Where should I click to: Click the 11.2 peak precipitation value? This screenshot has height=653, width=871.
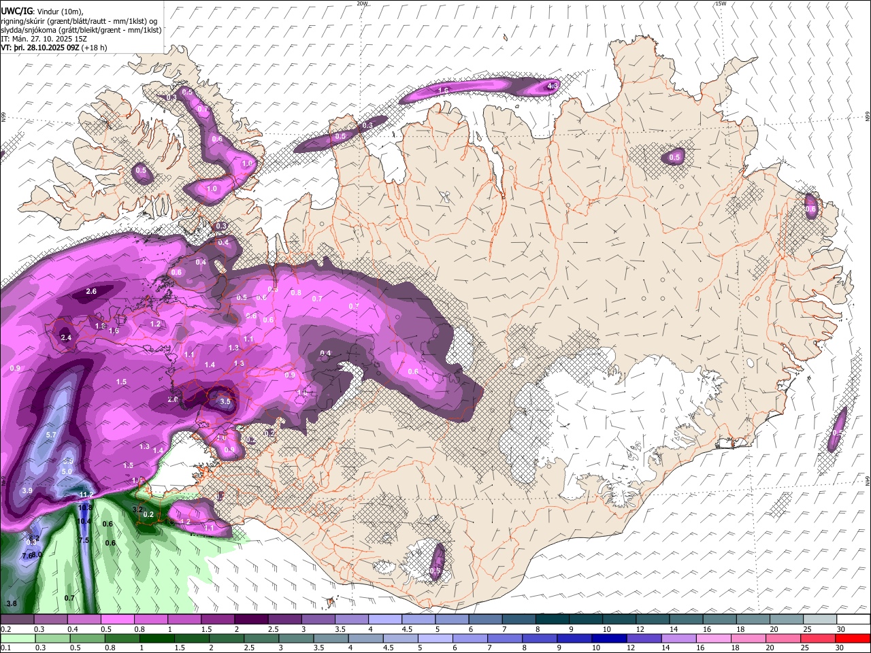[x=86, y=495]
